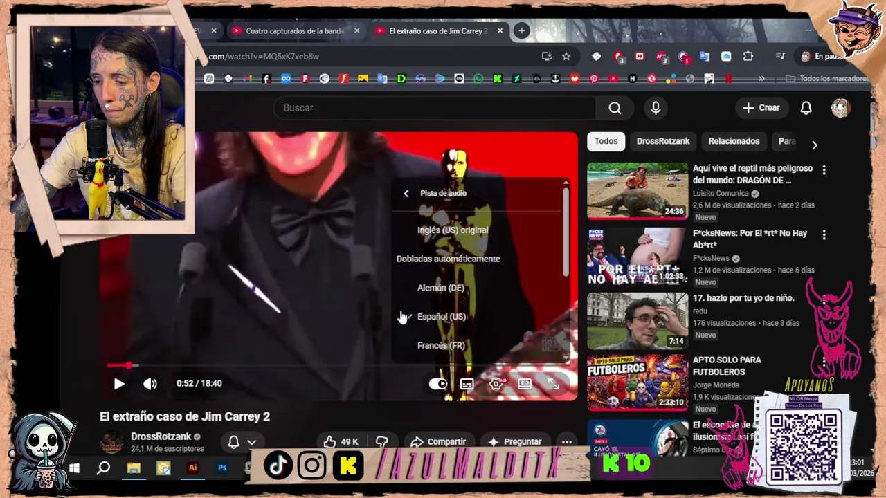Open the Facebook bookmark icon
The image size is (886, 498).
(x=266, y=79)
